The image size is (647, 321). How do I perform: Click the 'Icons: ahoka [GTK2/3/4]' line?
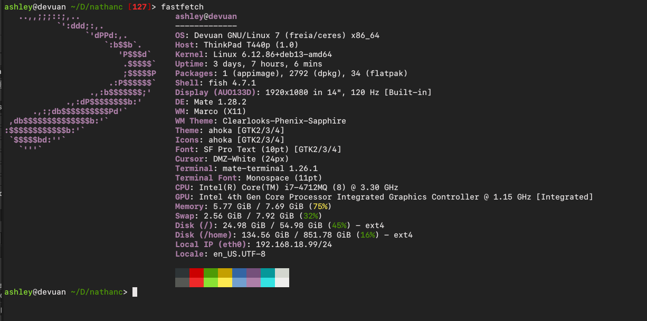[230, 140]
